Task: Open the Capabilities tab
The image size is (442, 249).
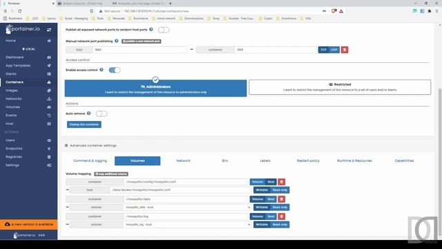Action: click(404, 161)
